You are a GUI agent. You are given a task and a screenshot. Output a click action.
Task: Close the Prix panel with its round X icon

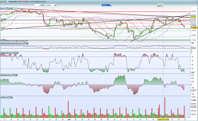11,8
